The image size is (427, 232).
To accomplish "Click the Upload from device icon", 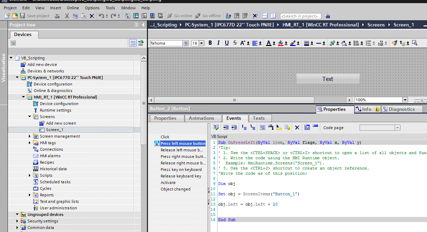I will pos(144,16).
